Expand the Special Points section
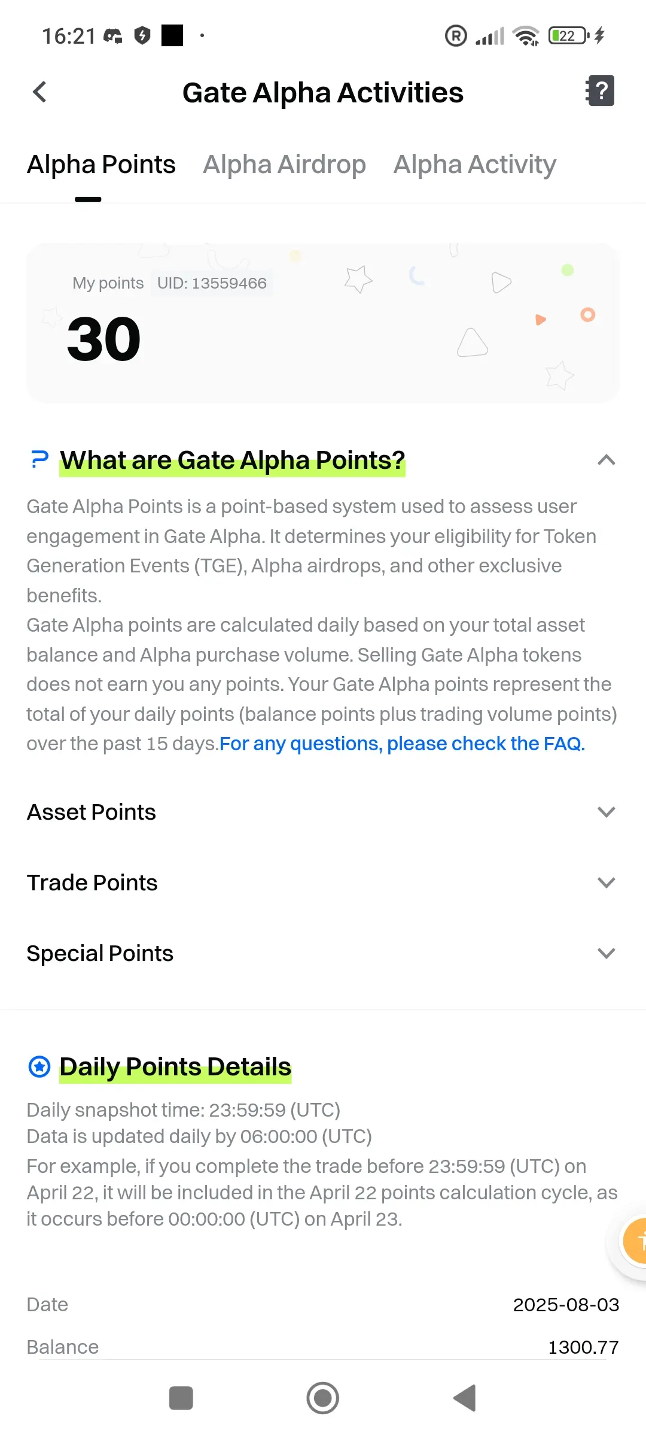 coord(323,953)
